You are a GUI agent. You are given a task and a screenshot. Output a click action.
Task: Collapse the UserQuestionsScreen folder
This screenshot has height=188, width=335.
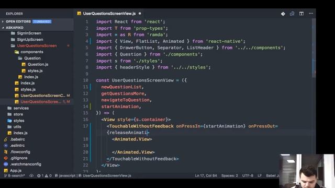pyautogui.click(x=37, y=46)
